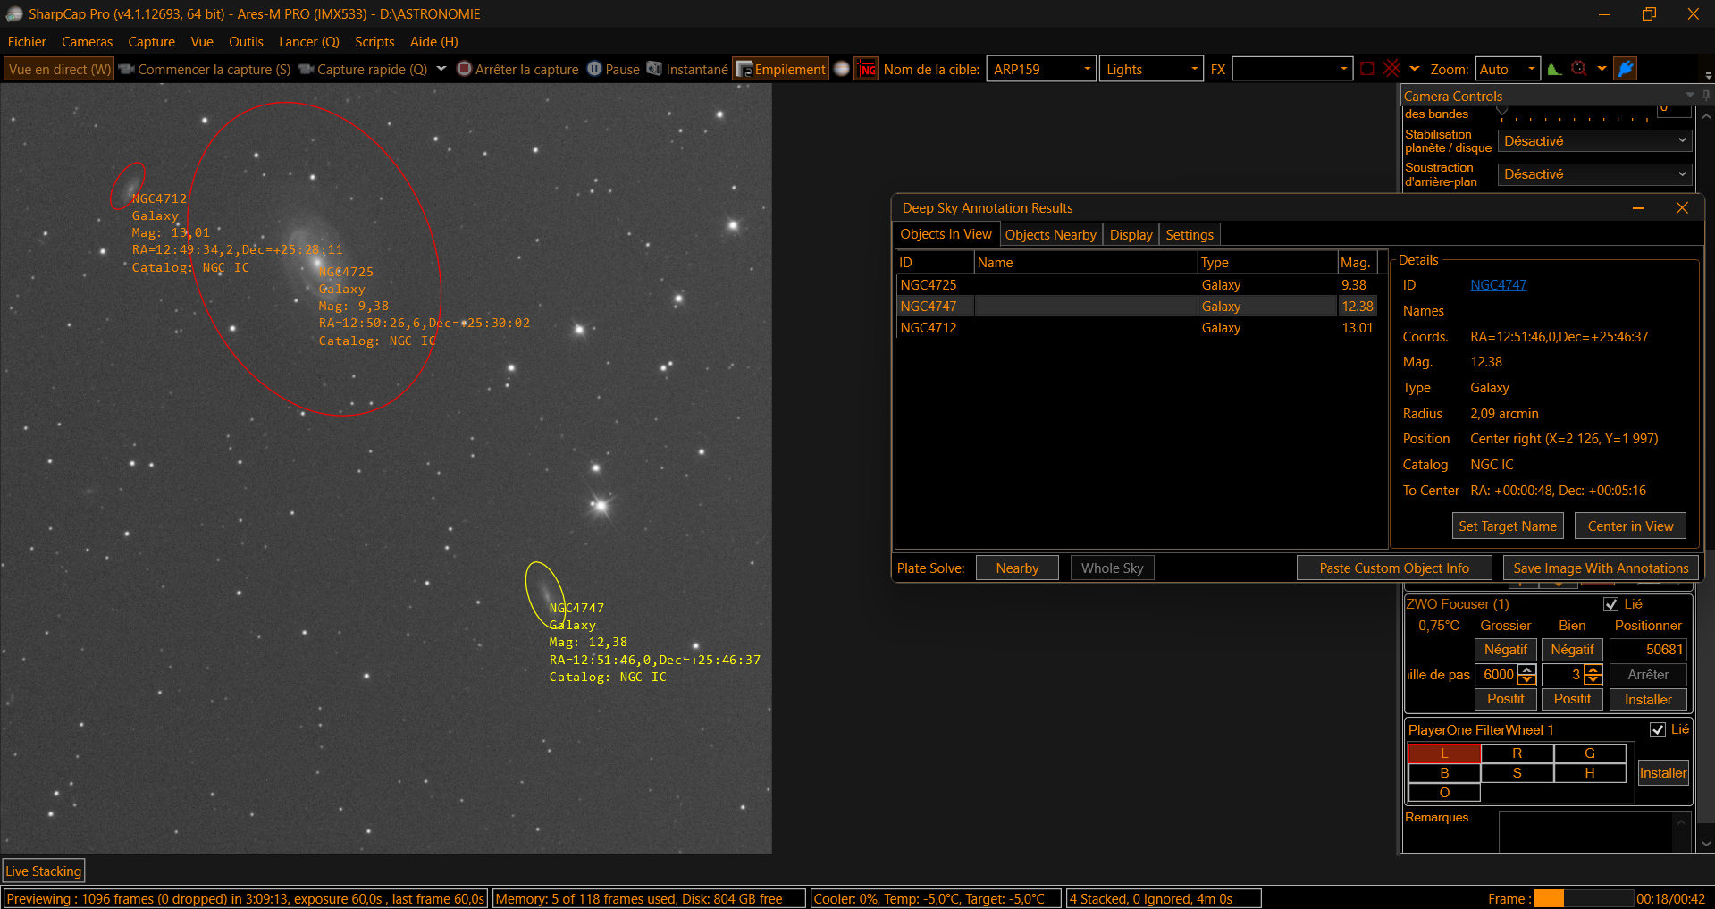The height and width of the screenshot is (909, 1715).
Task: Click Set Target Name button
Action: pyautogui.click(x=1508, y=526)
